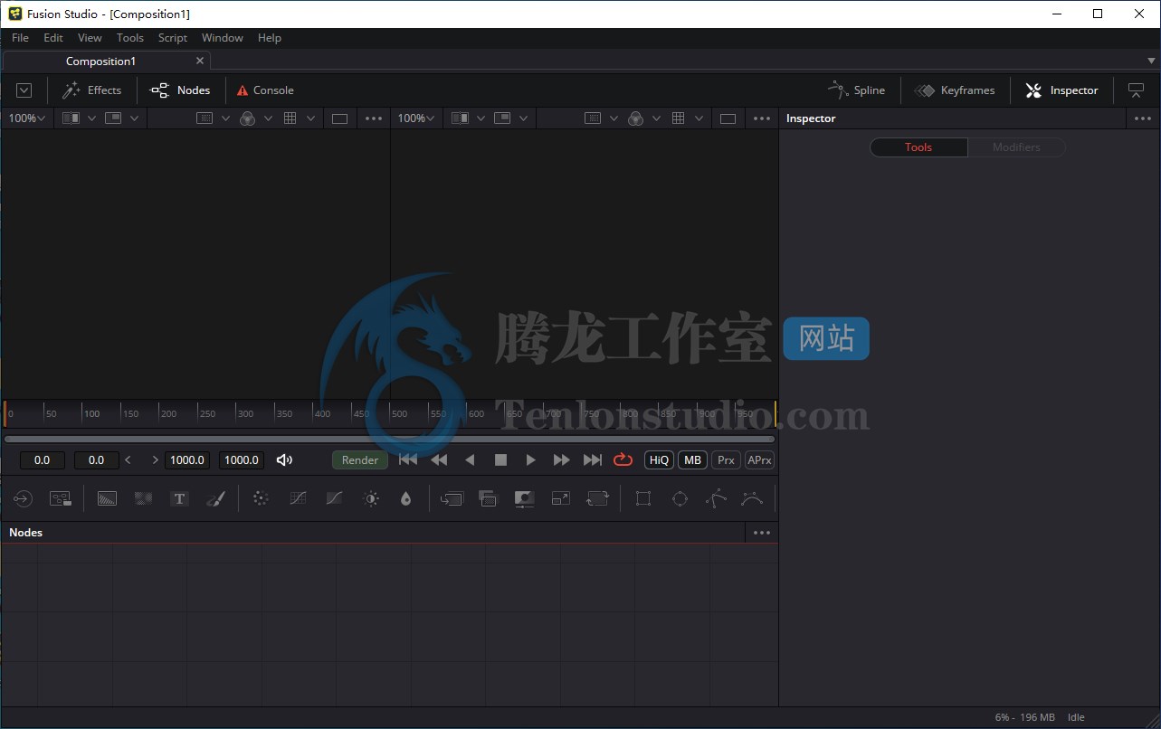Add a Polygon mask
This screenshot has height=729, width=1161.
click(716, 498)
